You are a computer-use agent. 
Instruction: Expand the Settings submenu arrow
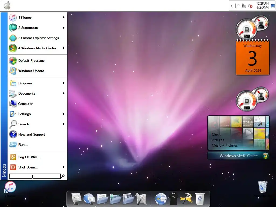pos(64,114)
